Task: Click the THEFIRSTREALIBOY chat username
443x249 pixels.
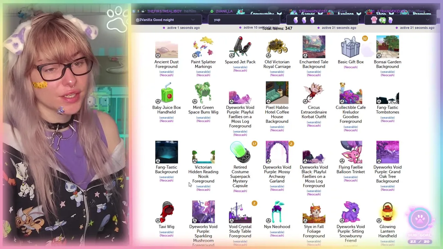Action: [x=164, y=11]
